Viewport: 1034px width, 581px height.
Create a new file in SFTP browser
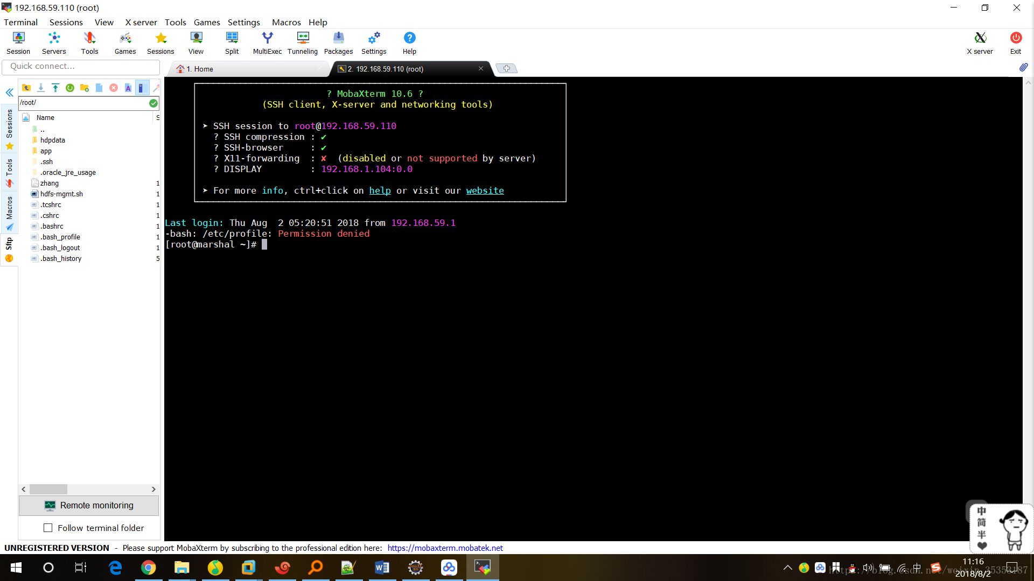click(99, 88)
